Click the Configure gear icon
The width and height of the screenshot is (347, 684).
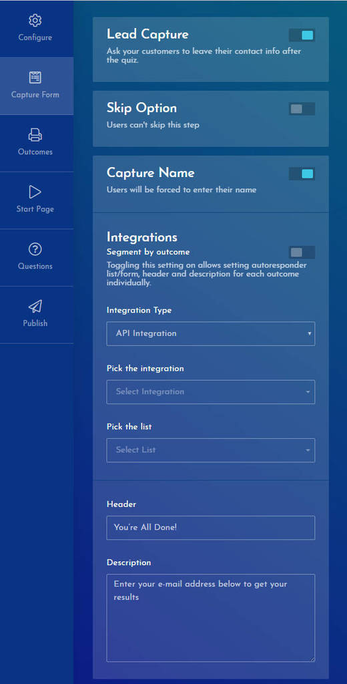click(x=35, y=20)
